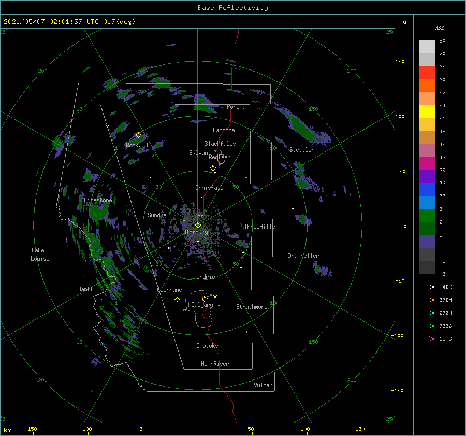This screenshot has height=436, width=466.
Task: Click the -150 tick label on bottom axis
Action: [x=31, y=429]
